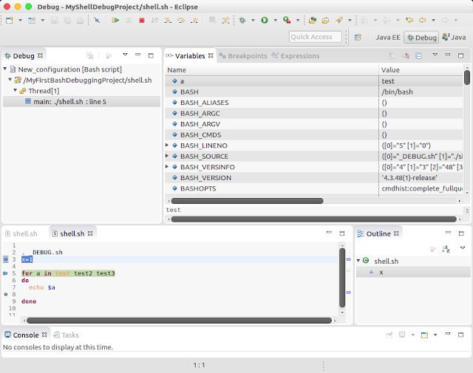
Task: Click the New file wizard icon
Action: click(x=10, y=20)
